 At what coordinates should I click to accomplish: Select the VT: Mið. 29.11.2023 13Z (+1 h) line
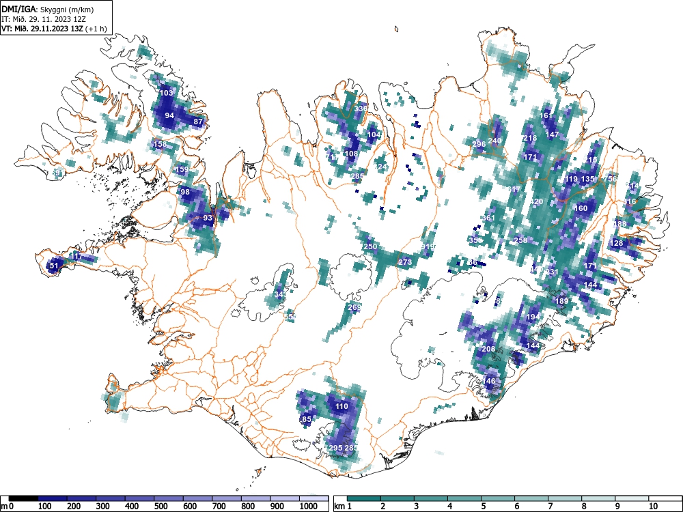click(x=54, y=29)
